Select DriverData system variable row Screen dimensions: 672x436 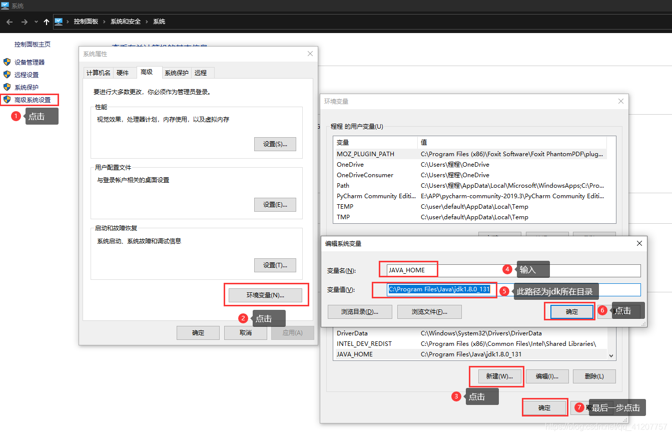coord(470,333)
